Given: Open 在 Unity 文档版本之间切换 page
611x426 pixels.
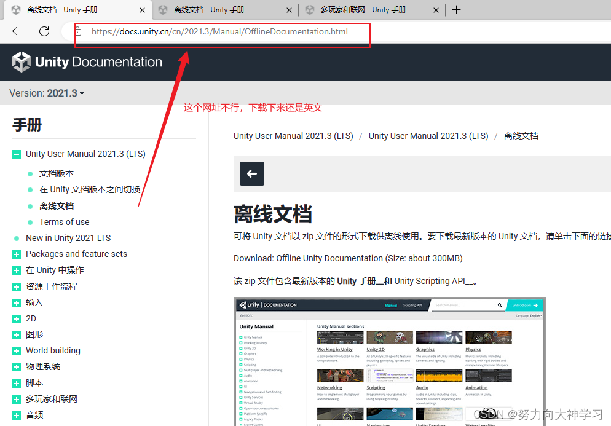Looking at the screenshot, I should [90, 189].
